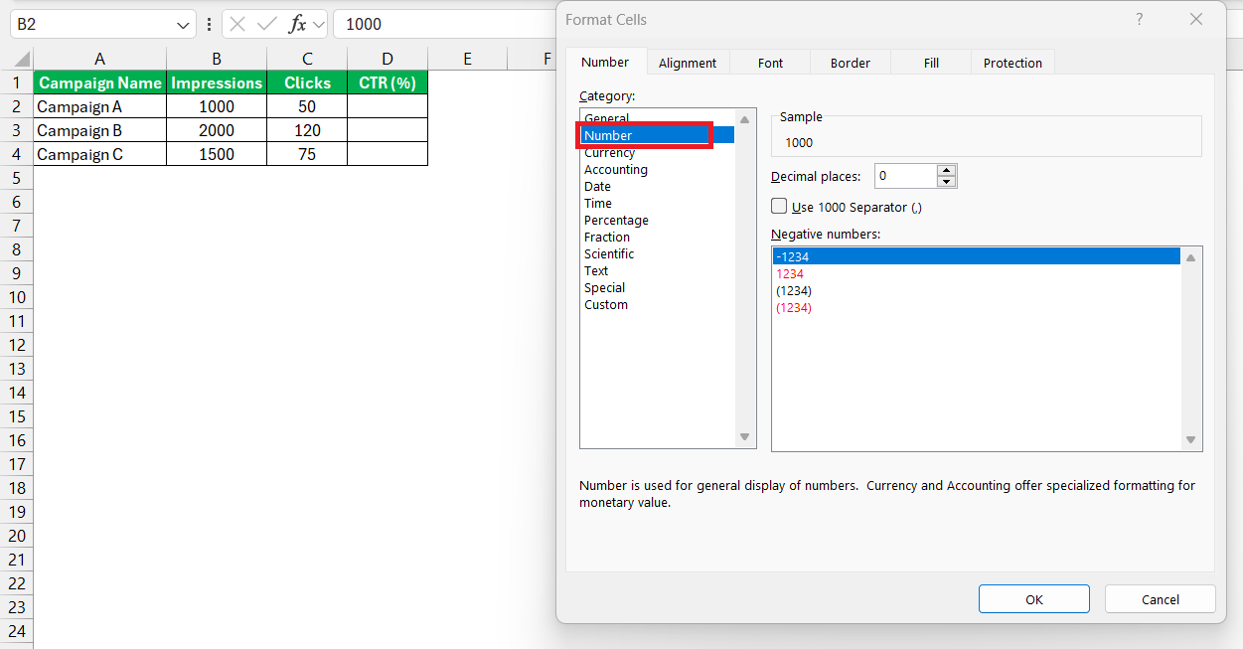
Task: Select column C header
Action: click(307, 60)
